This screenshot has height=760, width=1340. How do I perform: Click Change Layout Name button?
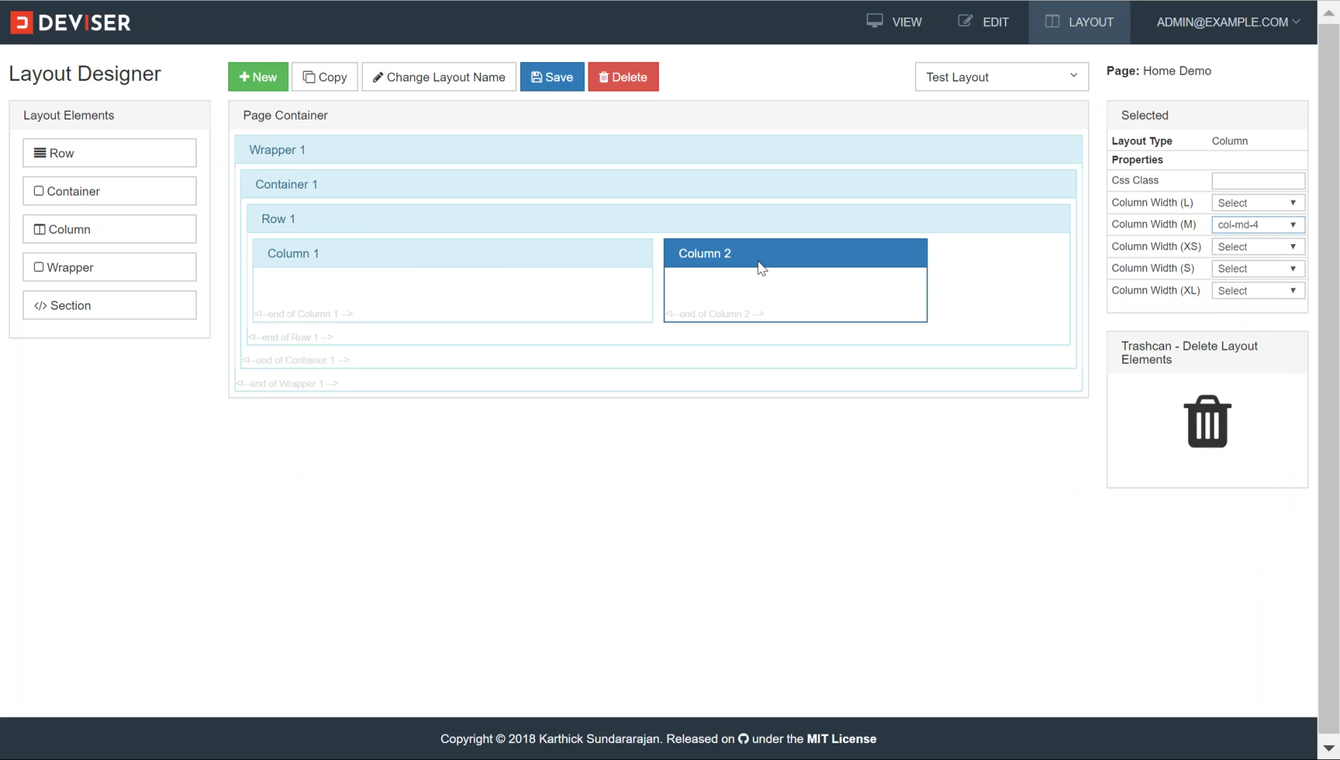click(x=438, y=77)
